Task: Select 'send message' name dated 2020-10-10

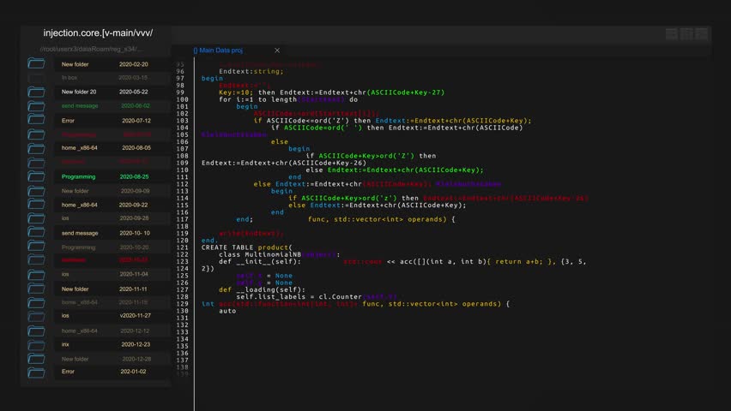Action: point(80,233)
